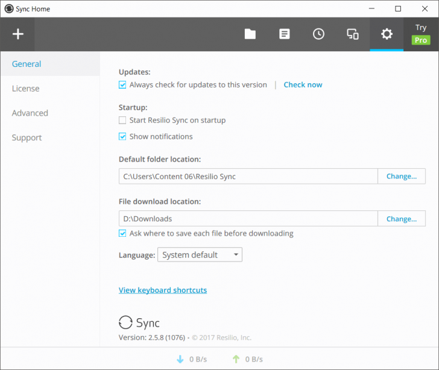The image size is (439, 370).
Task: Close the Sync Home window
Action: tap(425, 8)
